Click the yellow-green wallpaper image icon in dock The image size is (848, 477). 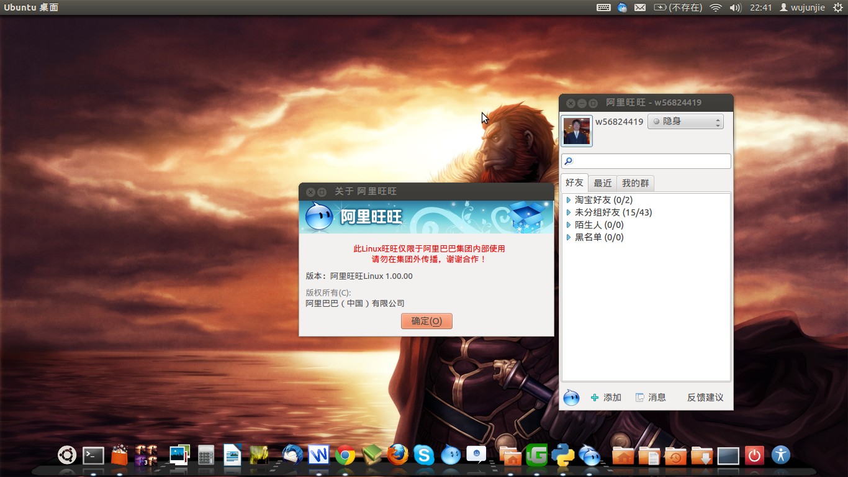tap(258, 455)
